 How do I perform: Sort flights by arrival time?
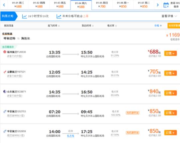click(x=88, y=25)
